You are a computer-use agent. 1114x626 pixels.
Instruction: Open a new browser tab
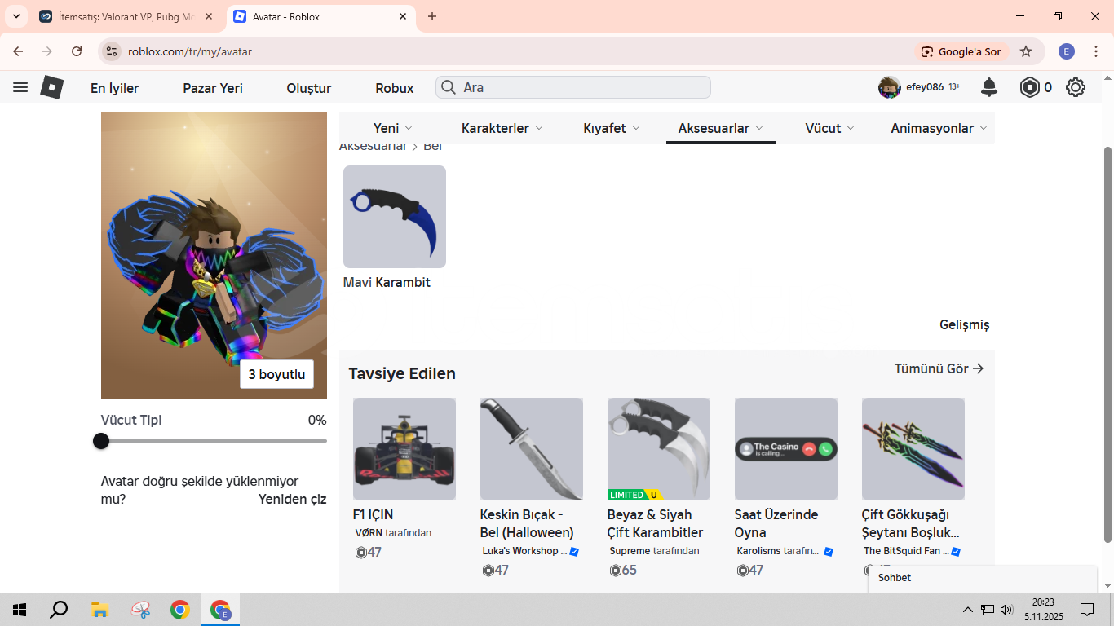pos(432,16)
